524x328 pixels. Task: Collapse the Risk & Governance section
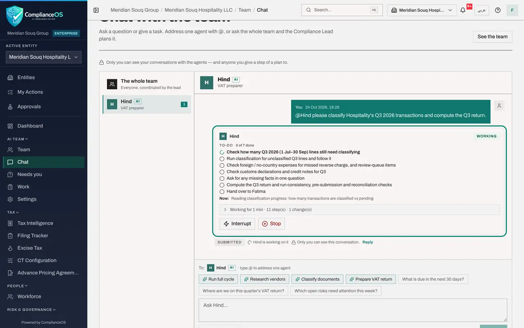click(32, 310)
